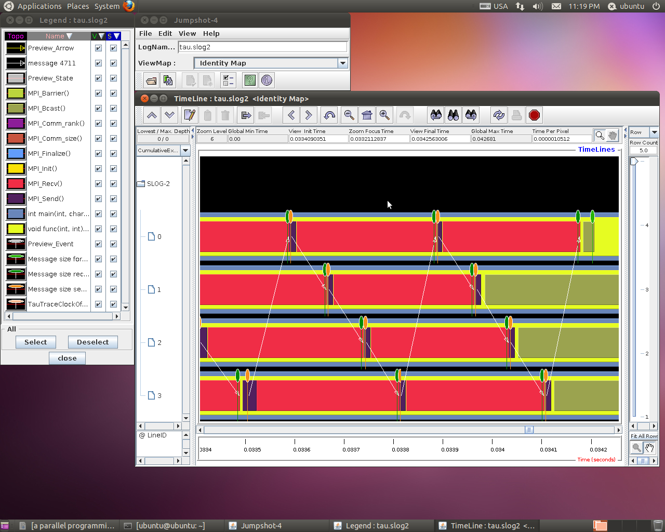Click the Search Forward binoculars icon
Viewport: 665px width, 532px height.
(x=471, y=115)
